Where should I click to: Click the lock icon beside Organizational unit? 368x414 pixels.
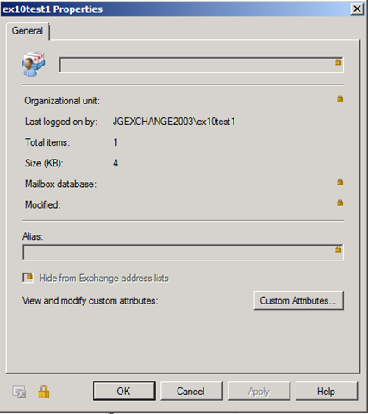pyautogui.click(x=340, y=98)
